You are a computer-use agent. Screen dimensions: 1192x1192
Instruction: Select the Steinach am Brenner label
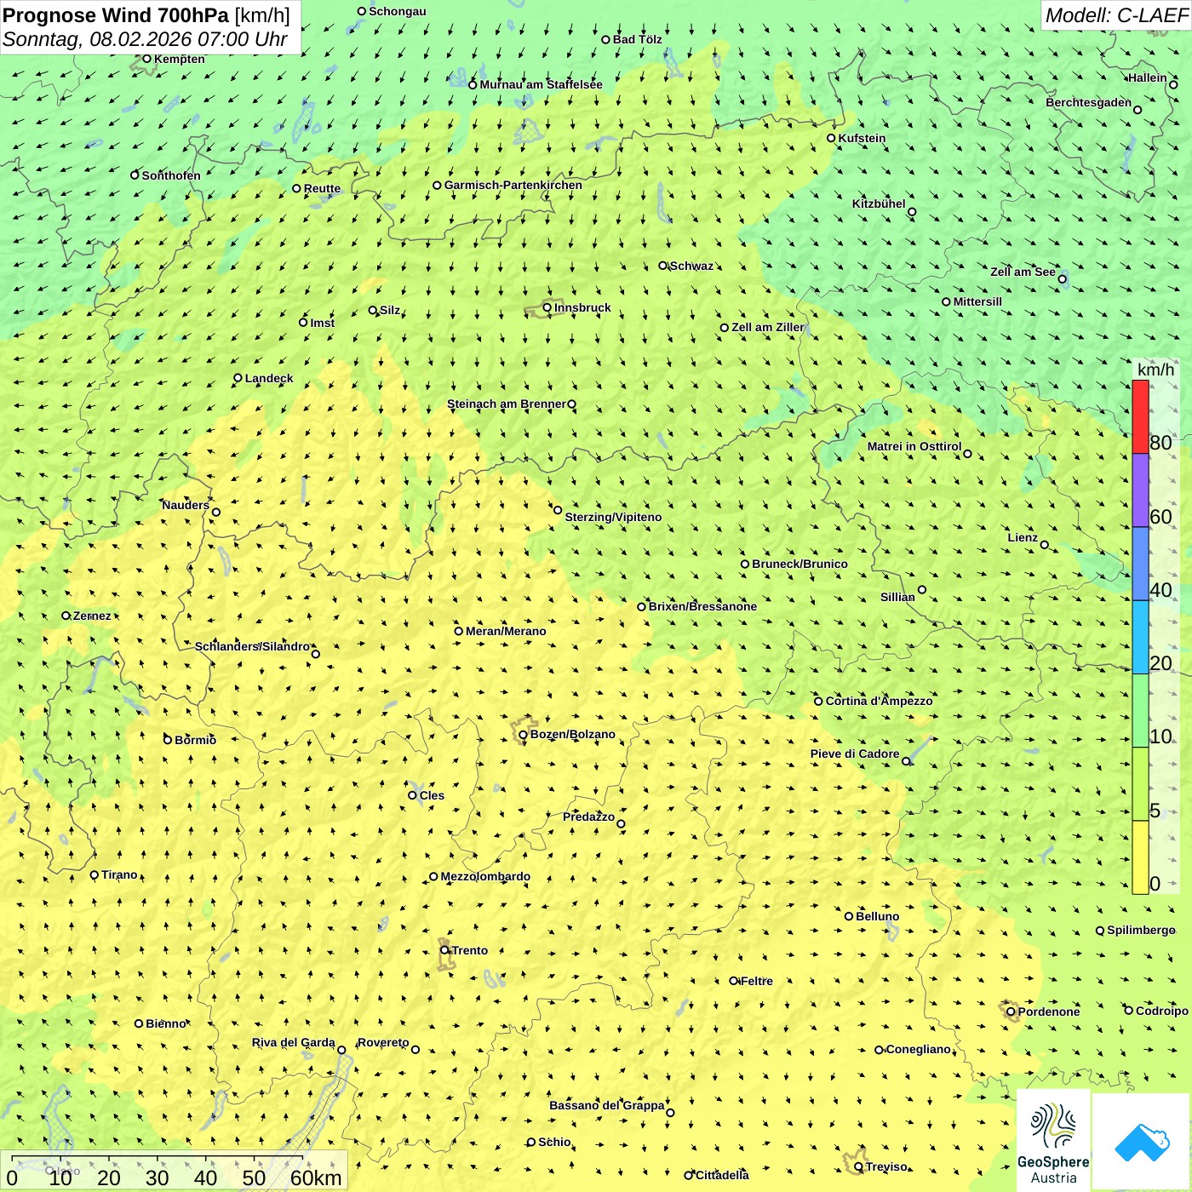coord(507,404)
